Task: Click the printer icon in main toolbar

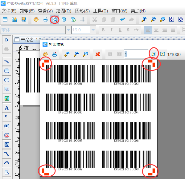Action: pyautogui.click(x=45, y=19)
